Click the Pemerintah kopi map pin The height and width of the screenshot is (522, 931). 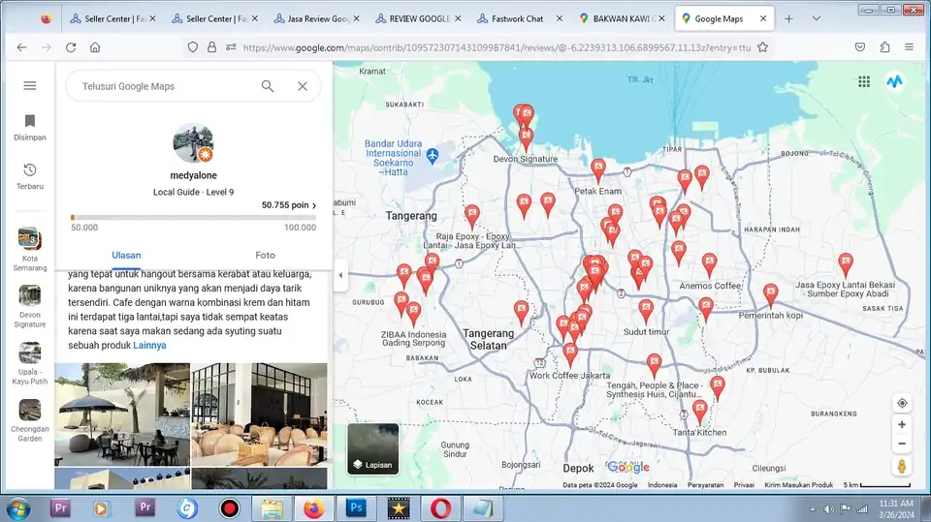770,294
